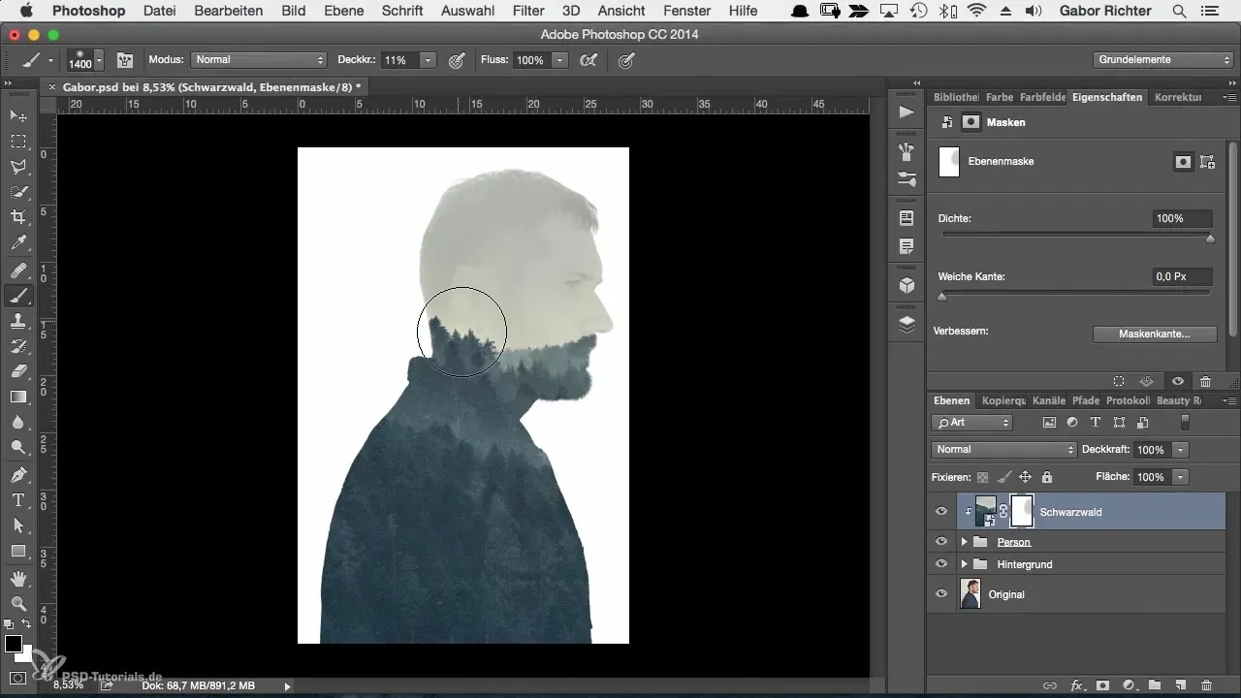Create a new group folder icon
The width and height of the screenshot is (1241, 698).
[1155, 685]
